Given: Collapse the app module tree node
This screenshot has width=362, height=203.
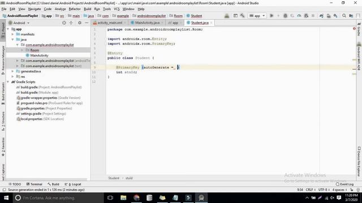Looking at the screenshot, I should pos(8,29).
